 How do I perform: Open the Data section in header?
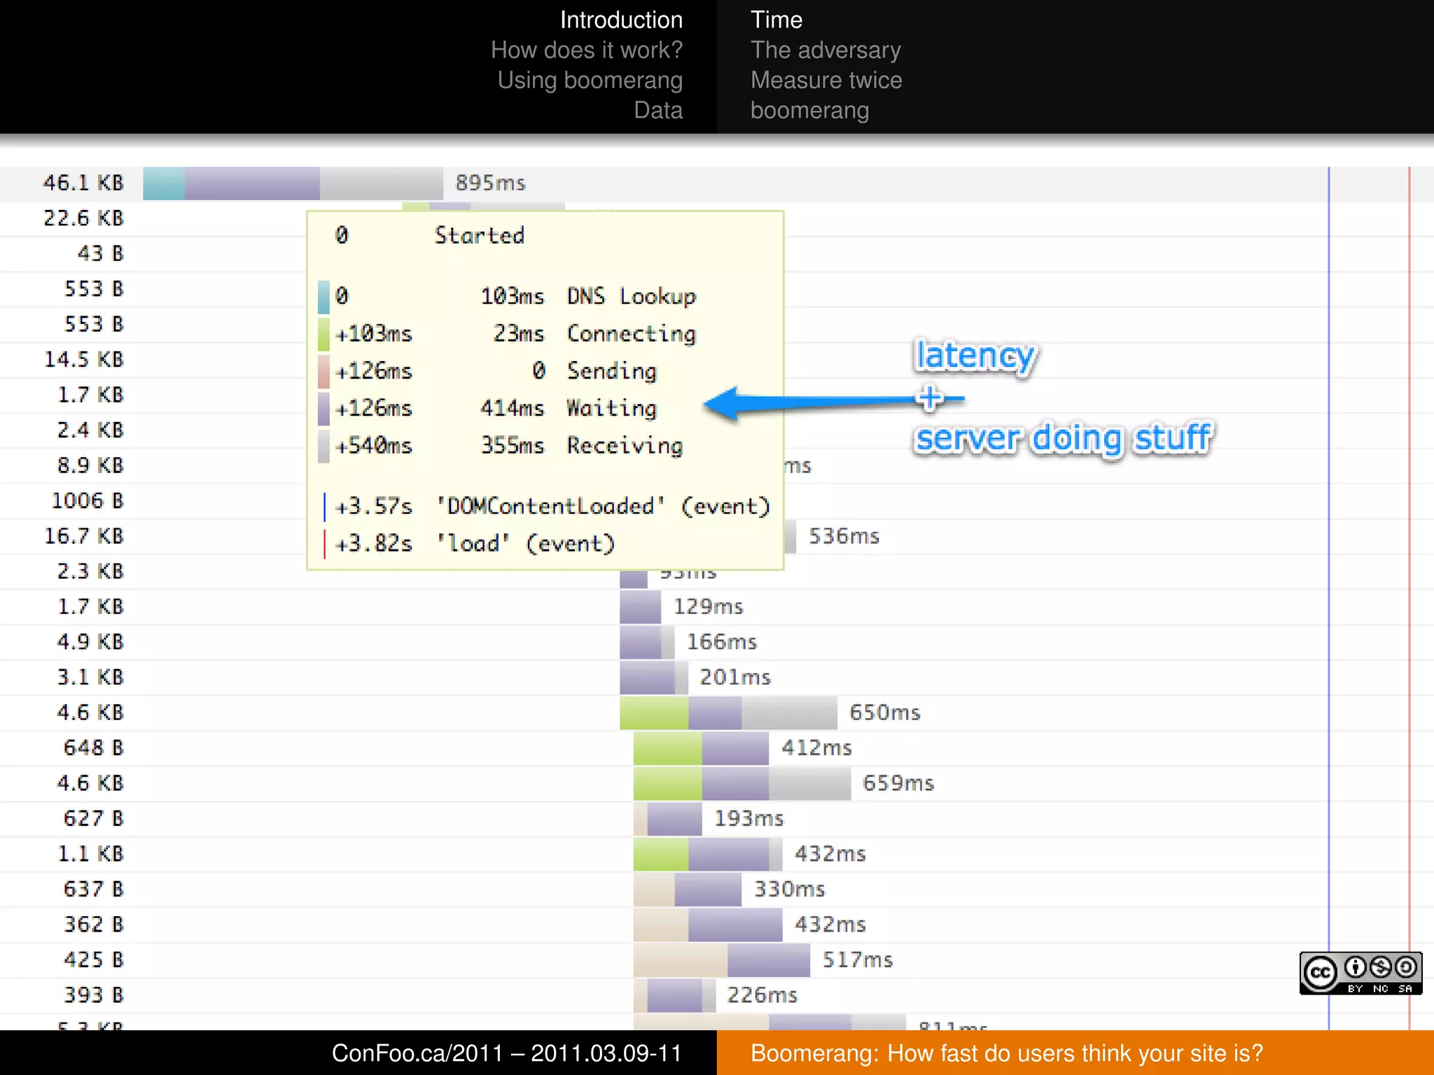pos(657,110)
